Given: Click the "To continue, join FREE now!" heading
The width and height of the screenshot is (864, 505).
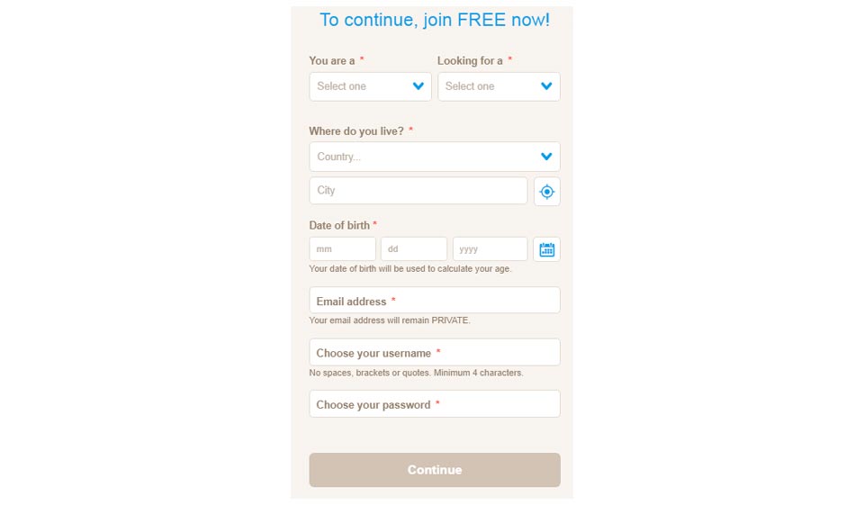Looking at the screenshot, I should point(434,20).
